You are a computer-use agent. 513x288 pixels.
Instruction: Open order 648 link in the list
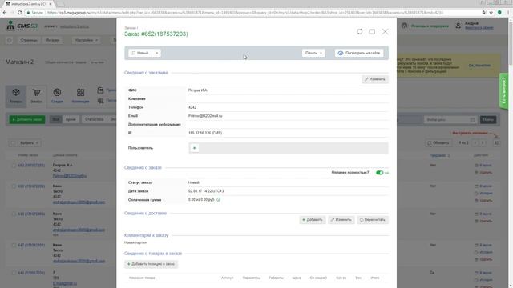[x=31, y=214]
